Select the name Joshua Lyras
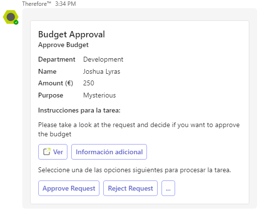The image size is (259, 211). (x=101, y=71)
